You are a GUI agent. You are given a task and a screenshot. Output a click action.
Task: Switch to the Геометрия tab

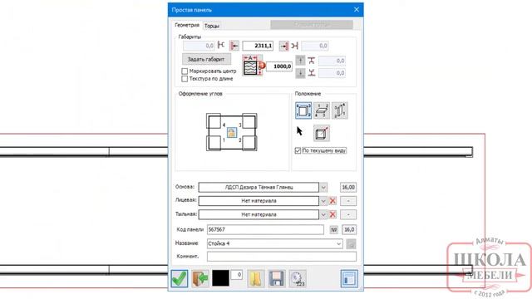coord(187,25)
